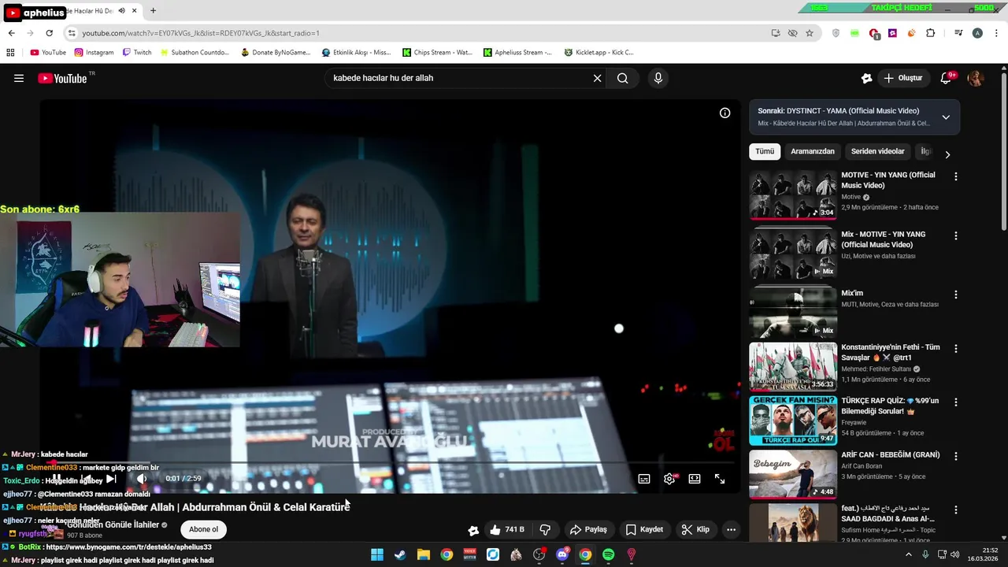Viewport: 1008px width, 567px height.
Task: Toggle theater mode in the player
Action: coord(695,478)
